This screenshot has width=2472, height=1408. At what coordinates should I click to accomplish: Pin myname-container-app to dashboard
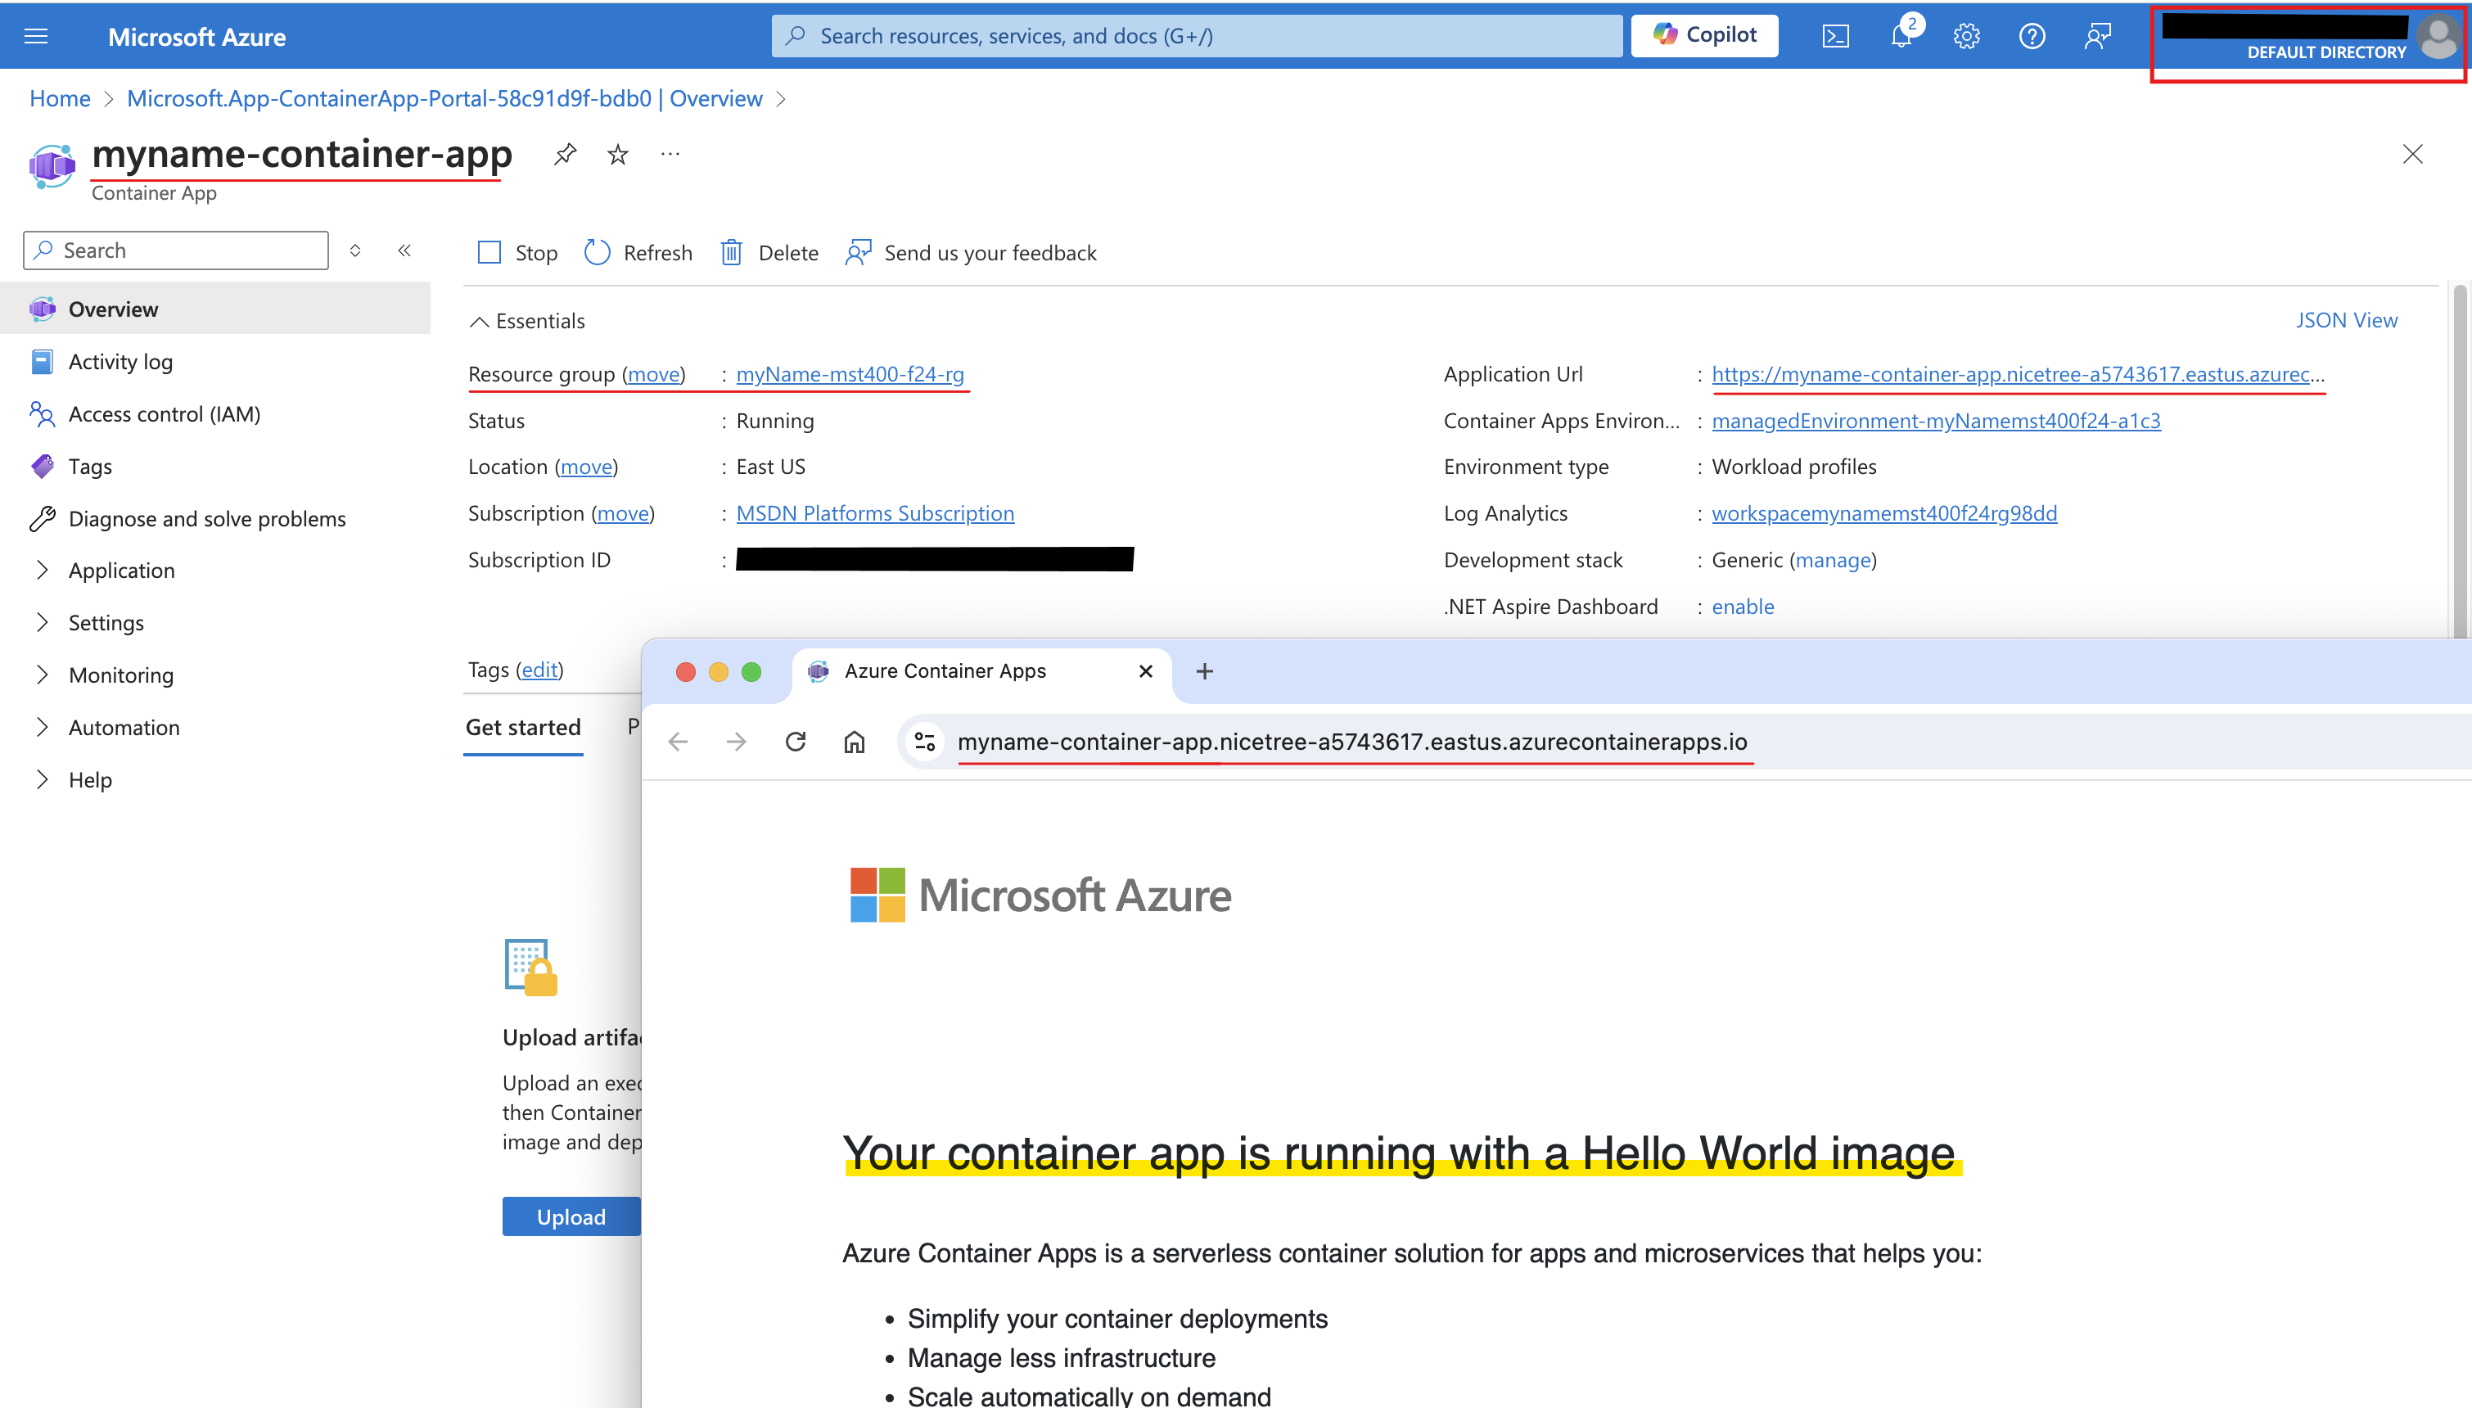pos(566,154)
